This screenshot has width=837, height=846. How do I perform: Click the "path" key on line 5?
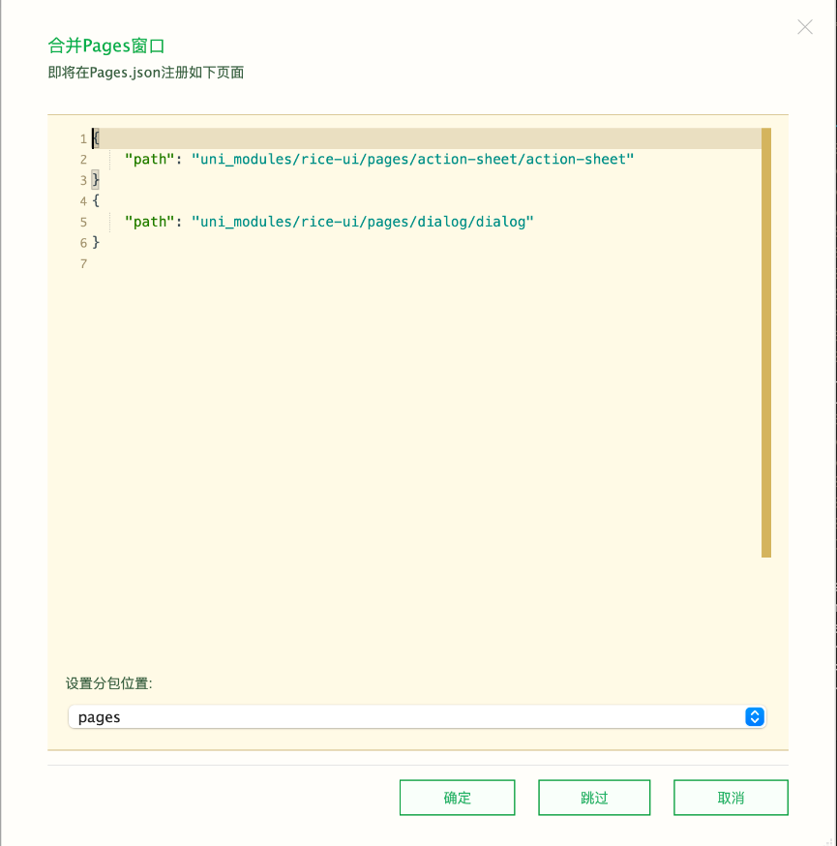pos(149,223)
